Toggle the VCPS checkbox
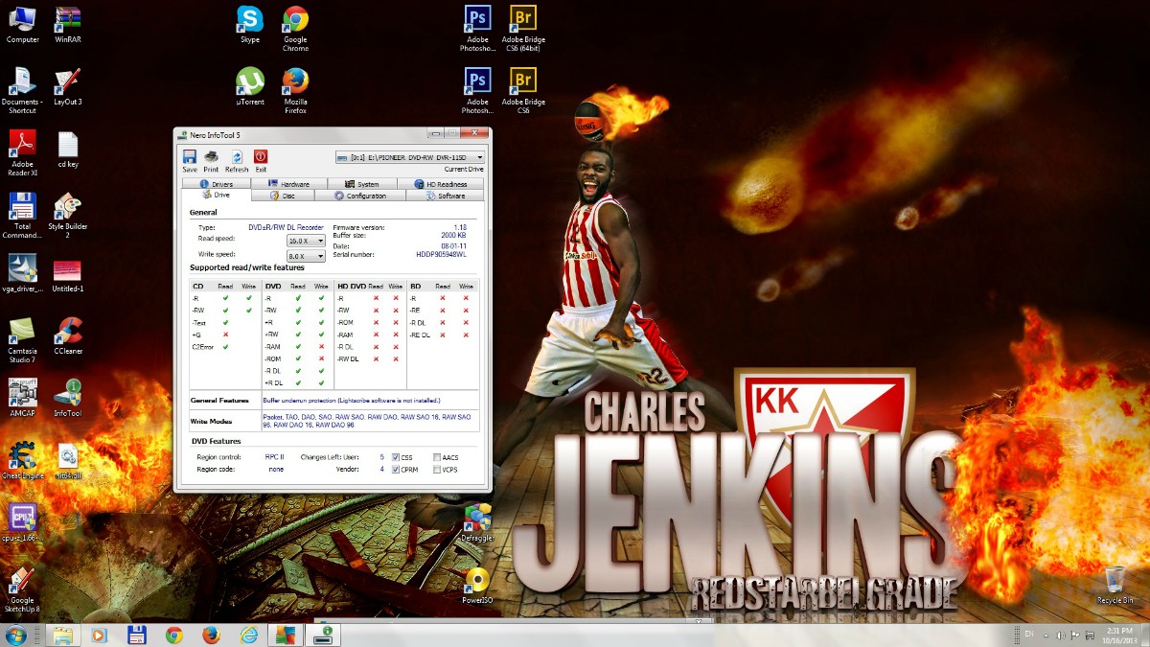The height and width of the screenshot is (647, 1150). 437,470
